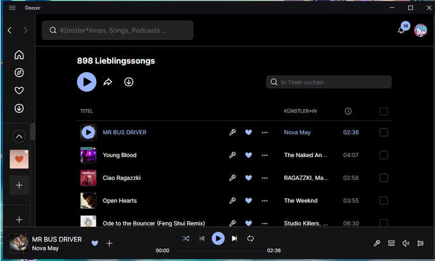Skip to the previous track
This screenshot has width=435, height=261.
click(202, 238)
